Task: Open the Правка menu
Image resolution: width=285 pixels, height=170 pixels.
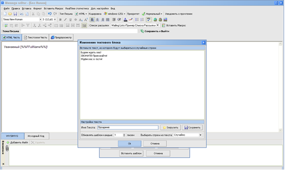Action: point(16,9)
